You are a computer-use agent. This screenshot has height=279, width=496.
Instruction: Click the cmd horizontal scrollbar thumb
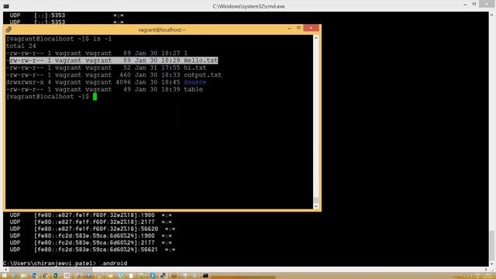click(x=50, y=270)
